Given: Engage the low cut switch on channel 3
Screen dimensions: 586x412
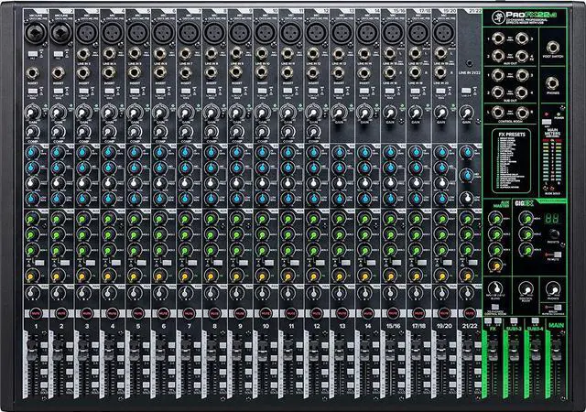Looking at the screenshot, I should (83, 91).
